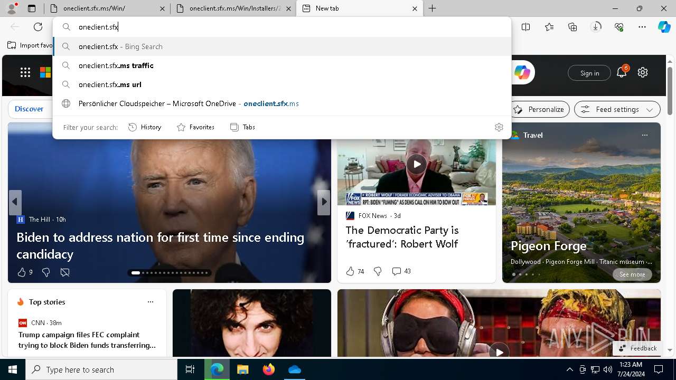
Task: Open File Explorer from taskbar
Action: 242,369
